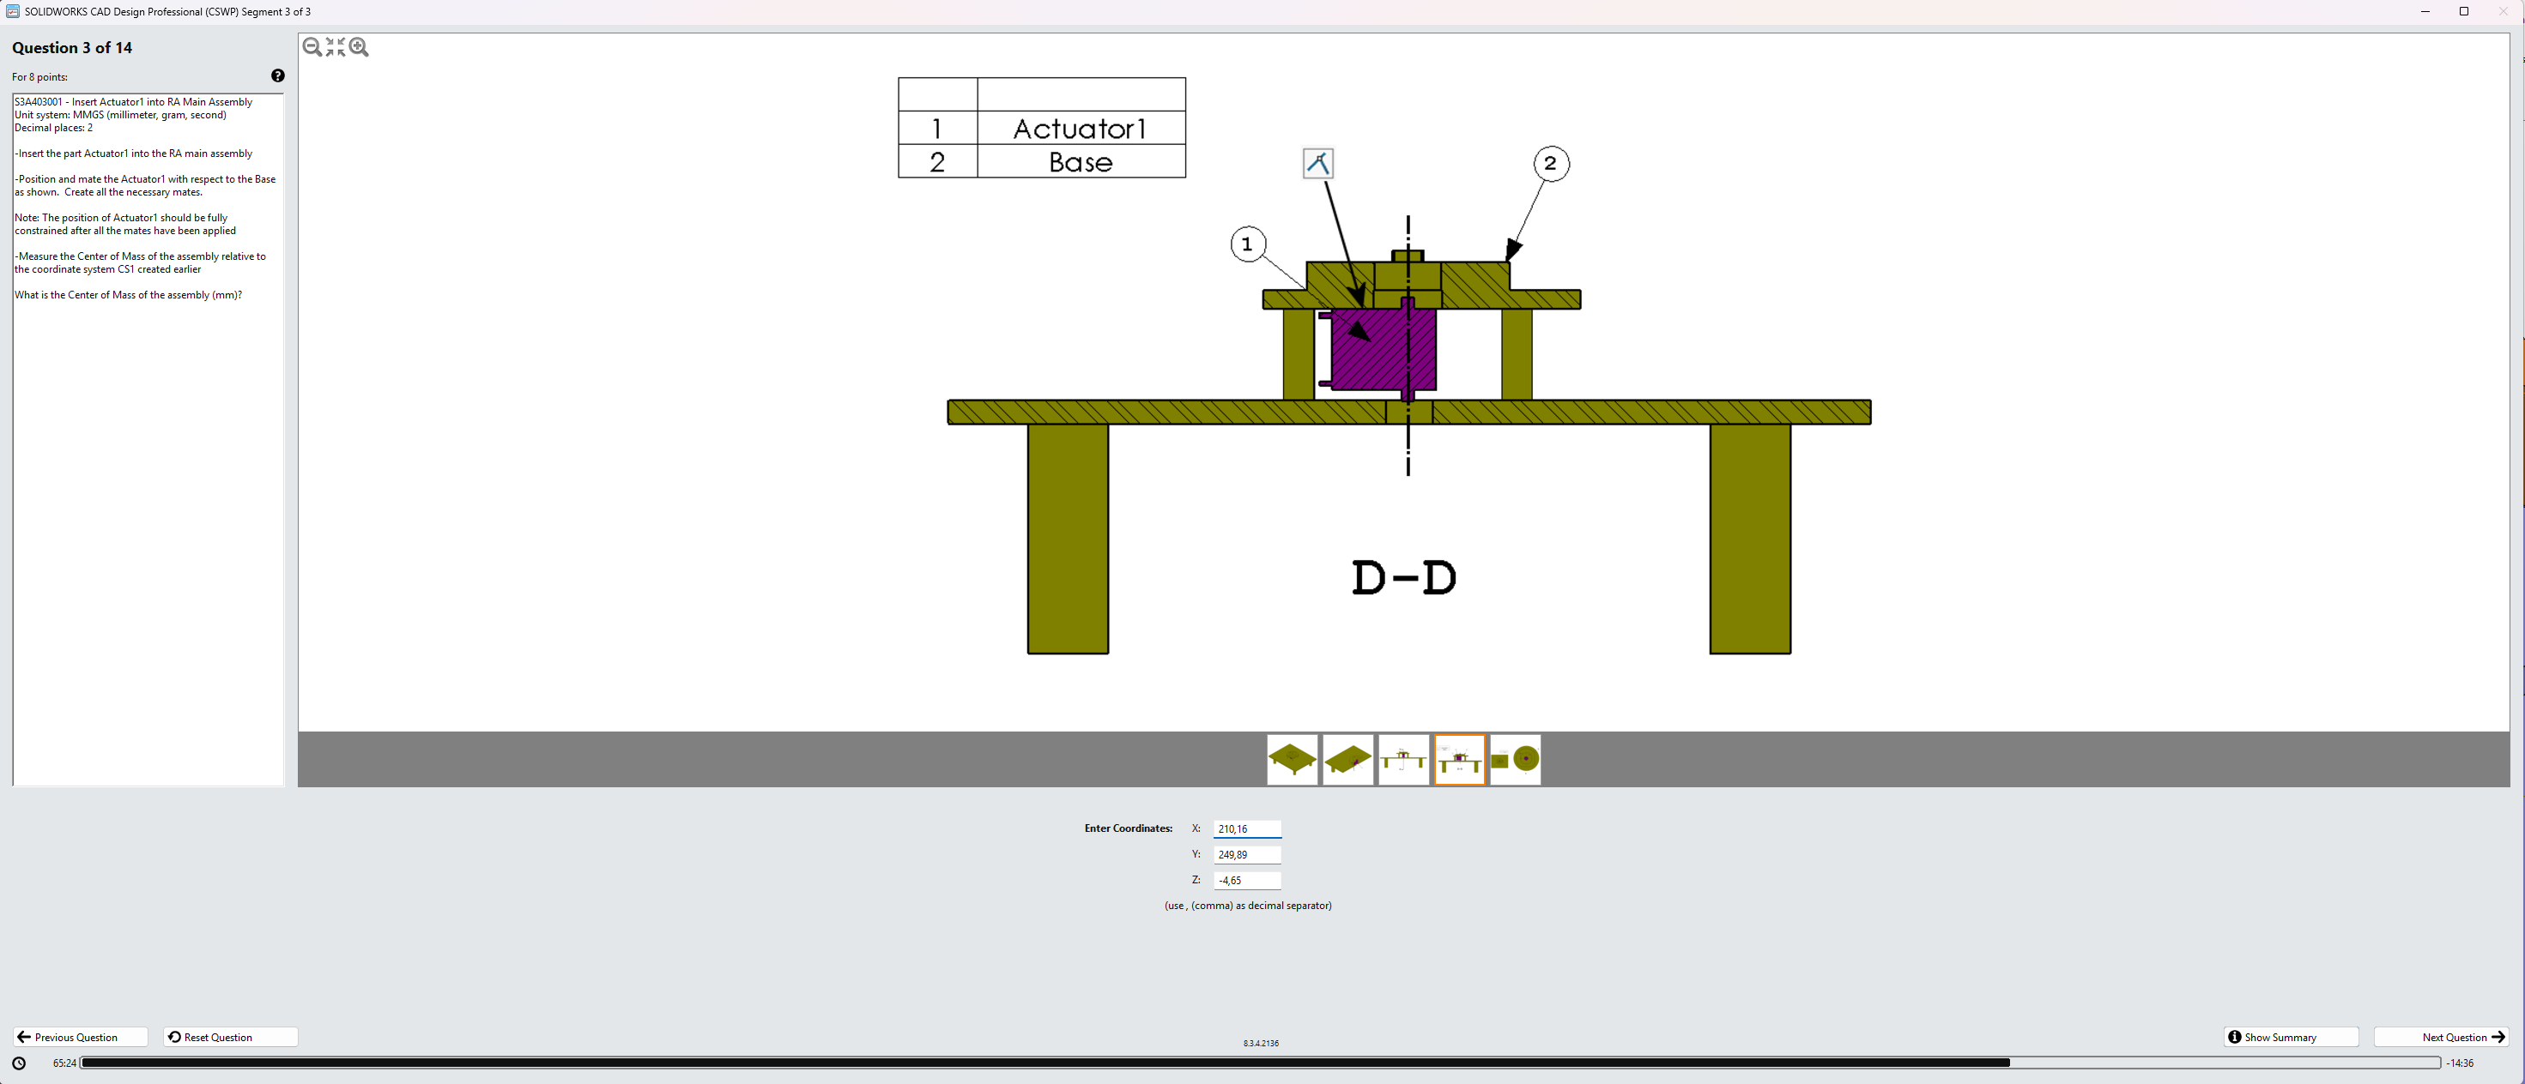Click the fit-to-window zoom icon
Screen dimensions: 2525x1084
pos(336,47)
